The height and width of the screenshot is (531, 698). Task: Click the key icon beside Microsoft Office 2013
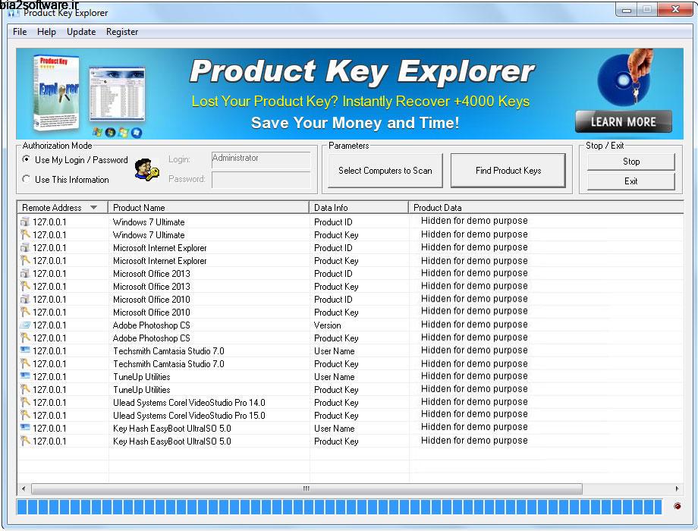pos(26,287)
